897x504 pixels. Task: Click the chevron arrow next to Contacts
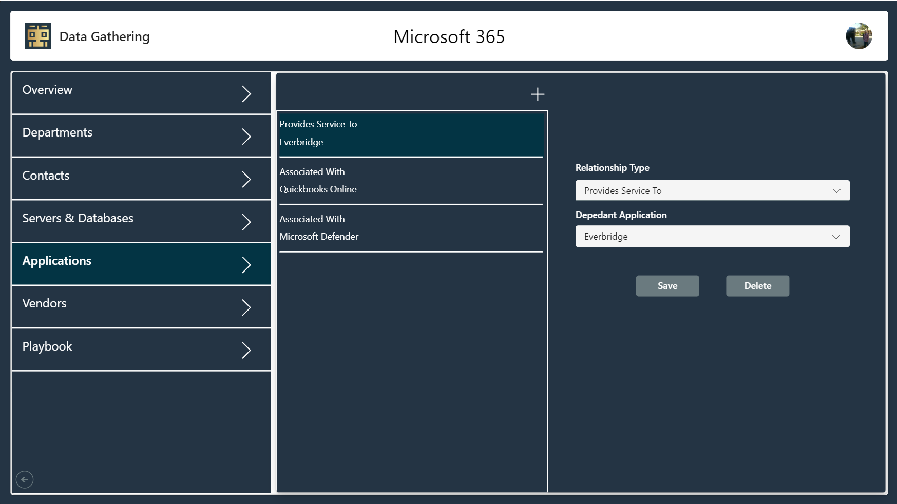[246, 179]
